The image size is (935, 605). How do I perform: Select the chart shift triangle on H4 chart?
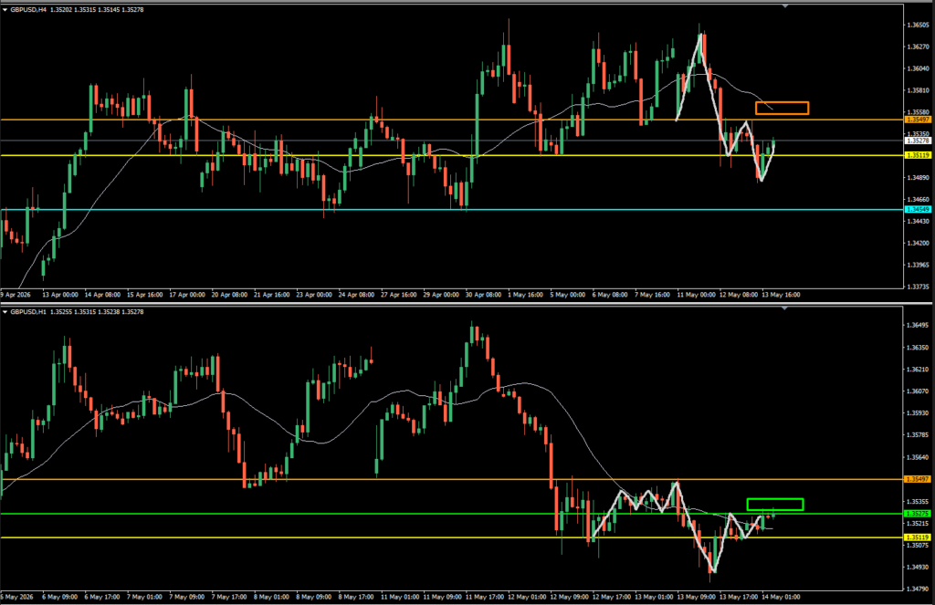(x=784, y=6)
